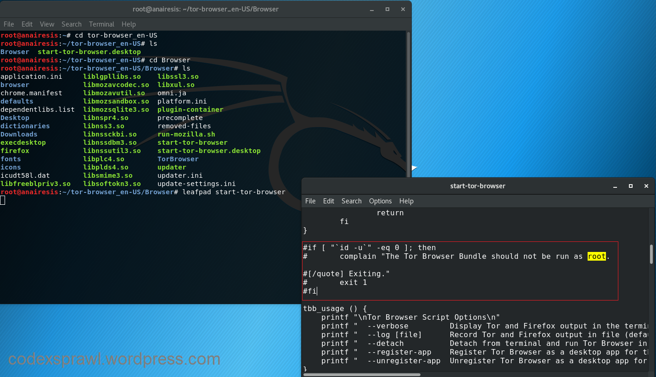656x377 pixels.
Task: Open the terminal Help menu
Action: [x=129, y=24]
